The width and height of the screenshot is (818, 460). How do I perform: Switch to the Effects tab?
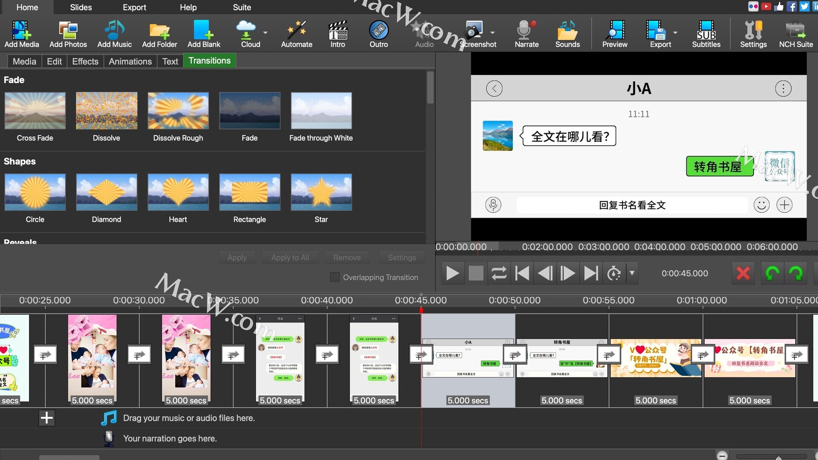click(85, 61)
